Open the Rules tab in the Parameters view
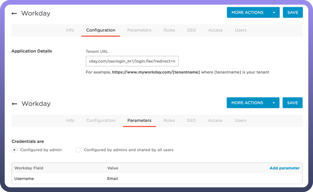The image size is (313, 192). pos(169,120)
